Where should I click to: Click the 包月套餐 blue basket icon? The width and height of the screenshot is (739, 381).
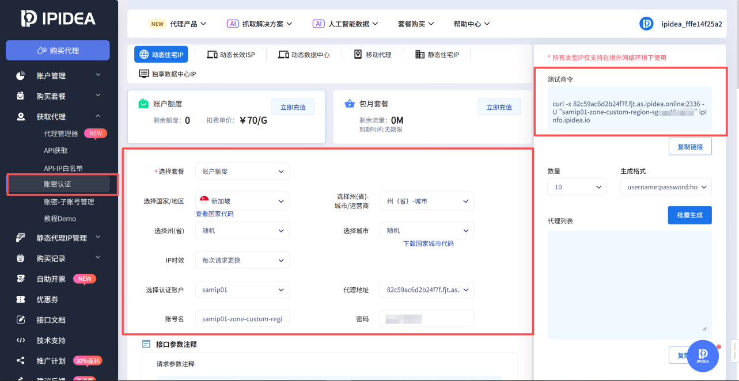[349, 104]
